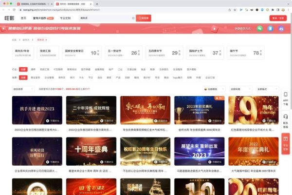Screen dimensions: 292x195
Task: Open 乘风破浪 再创辉煌 red template thumbnail
Action: tap(145, 110)
